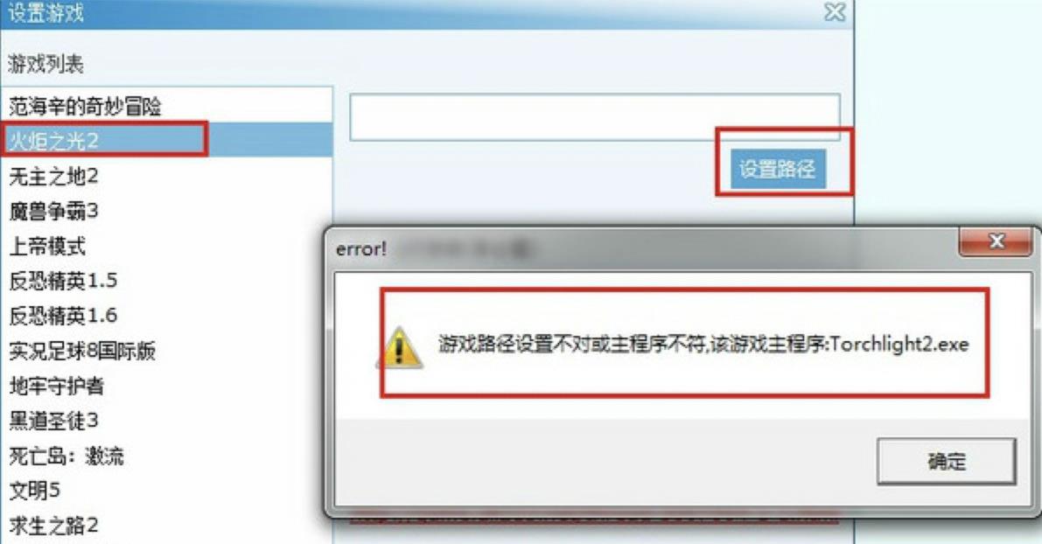Close the 设置游戏 window
Screen dimensions: 1042x544
point(836,12)
